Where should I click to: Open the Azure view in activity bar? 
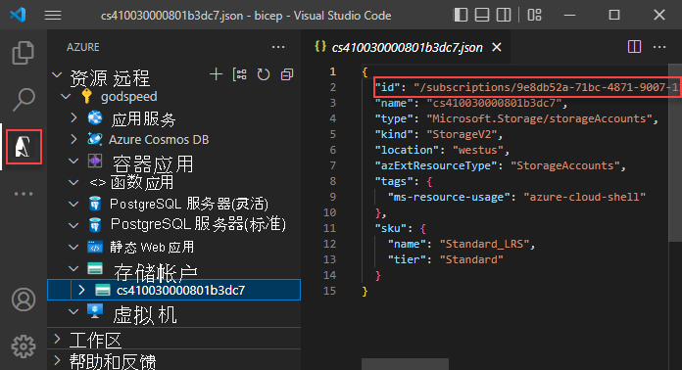24,147
